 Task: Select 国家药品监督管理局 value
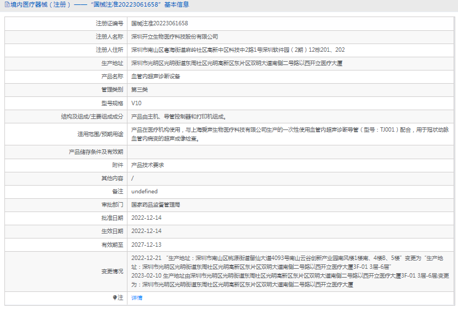(x=156, y=205)
